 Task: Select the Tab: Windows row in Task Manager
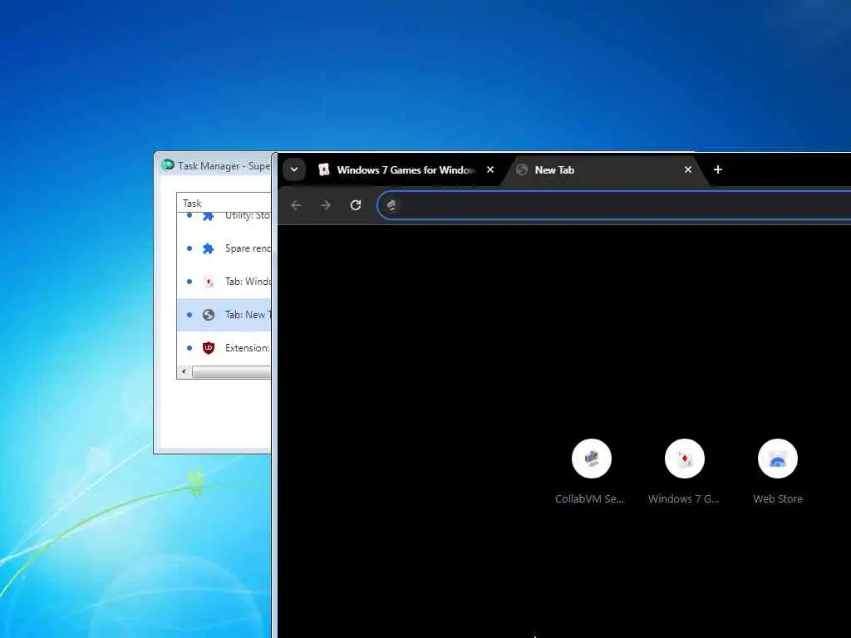tap(224, 282)
